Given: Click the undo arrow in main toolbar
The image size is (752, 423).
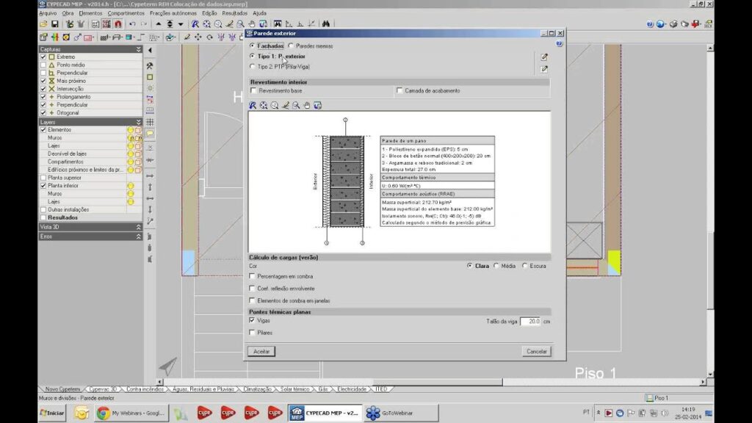Looking at the screenshot, I should pos(131,24).
